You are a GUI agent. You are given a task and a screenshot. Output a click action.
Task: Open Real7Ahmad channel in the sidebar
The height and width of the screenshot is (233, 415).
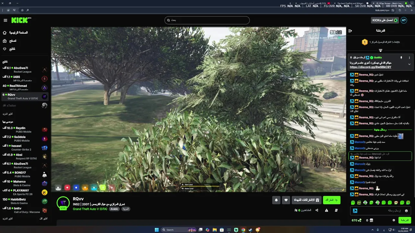[x=25, y=87]
